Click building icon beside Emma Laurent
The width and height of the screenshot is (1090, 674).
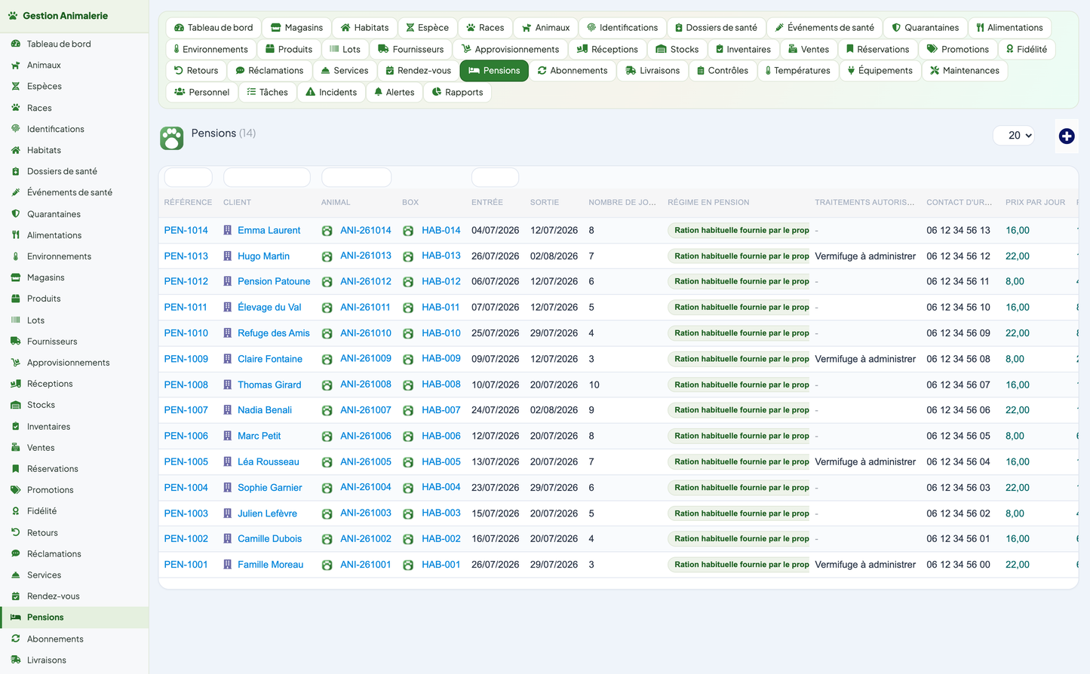227,231
